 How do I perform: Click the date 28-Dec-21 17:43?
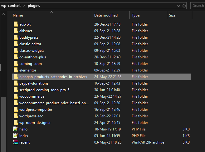[107, 24]
